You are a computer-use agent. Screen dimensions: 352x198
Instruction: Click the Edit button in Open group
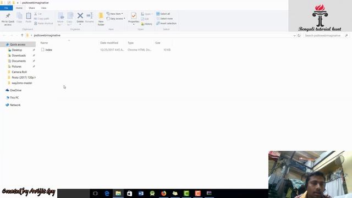click(145, 19)
